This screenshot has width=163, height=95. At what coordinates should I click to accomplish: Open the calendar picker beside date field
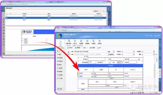[x=139, y=59]
